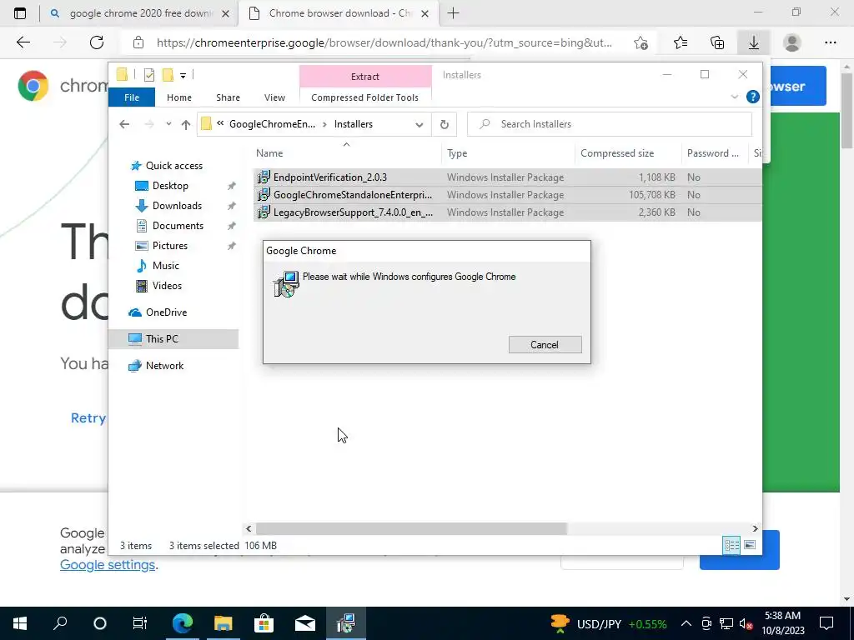Image resolution: width=854 pixels, height=640 pixels.
Task: Switch to google chrome 2020 free download tab
Action: [140, 13]
